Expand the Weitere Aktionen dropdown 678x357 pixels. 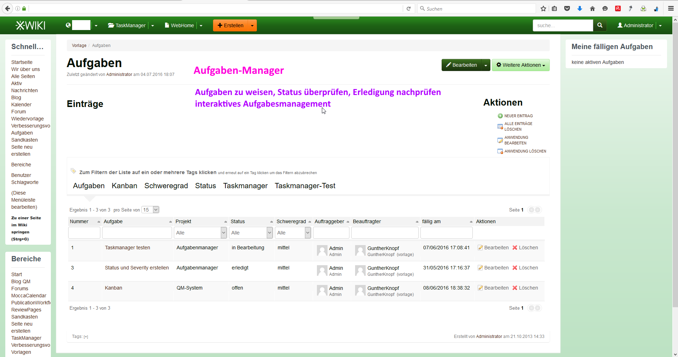click(520, 65)
